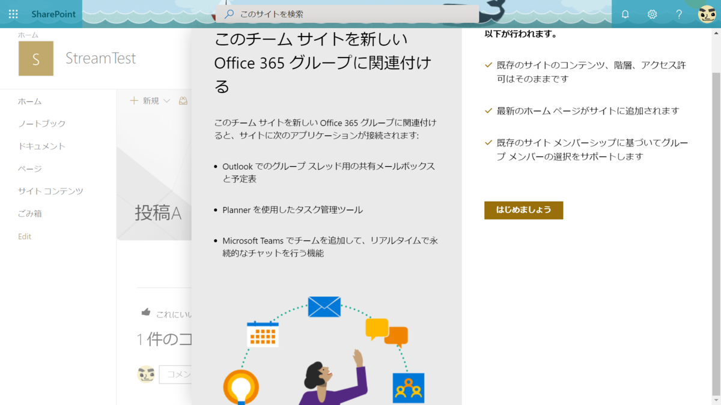
Task: Open the user profile avatar
Action: click(707, 14)
